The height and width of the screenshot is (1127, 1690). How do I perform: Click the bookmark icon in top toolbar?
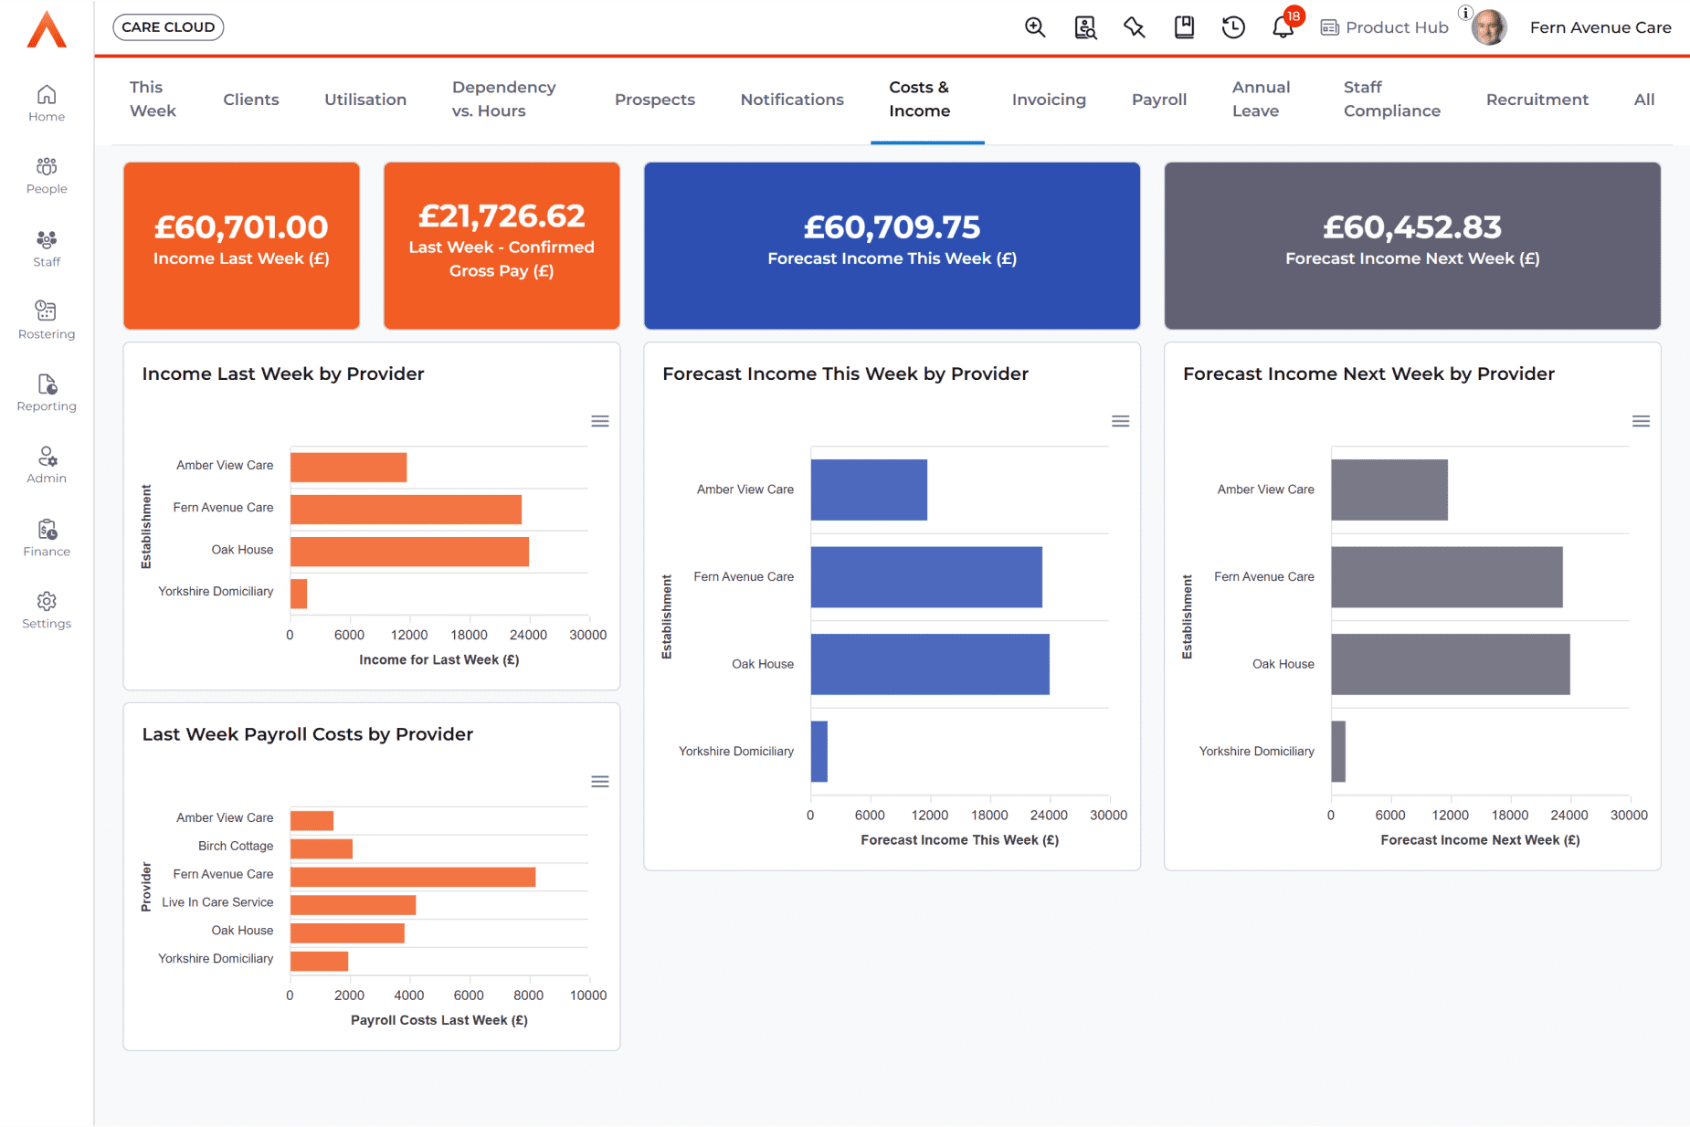pyautogui.click(x=1184, y=27)
